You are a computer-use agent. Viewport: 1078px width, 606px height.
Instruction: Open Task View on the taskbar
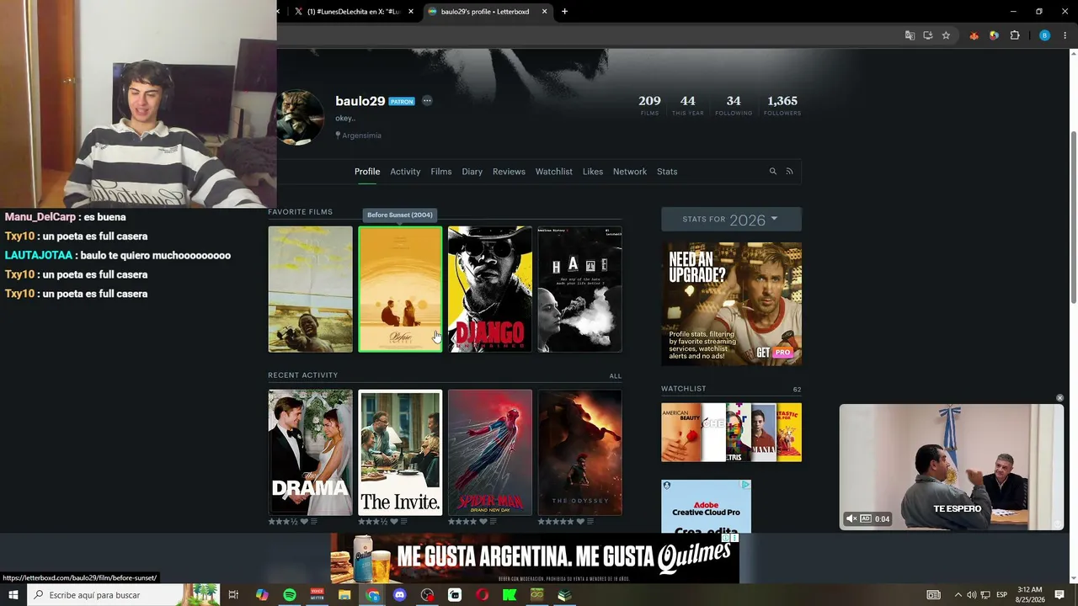pos(234,595)
